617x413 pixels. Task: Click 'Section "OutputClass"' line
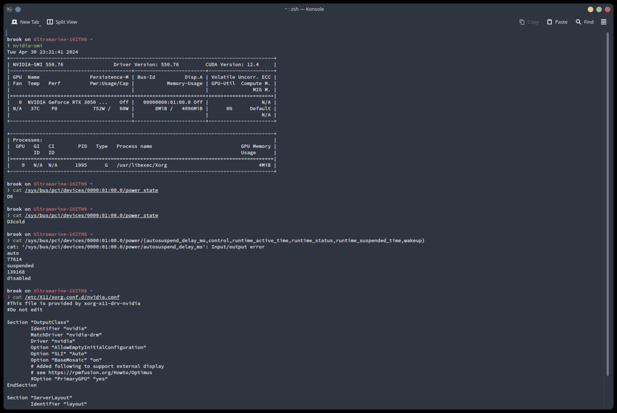[38, 322]
